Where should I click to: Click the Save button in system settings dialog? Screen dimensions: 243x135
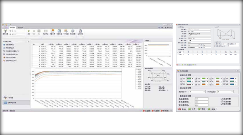[212, 109]
